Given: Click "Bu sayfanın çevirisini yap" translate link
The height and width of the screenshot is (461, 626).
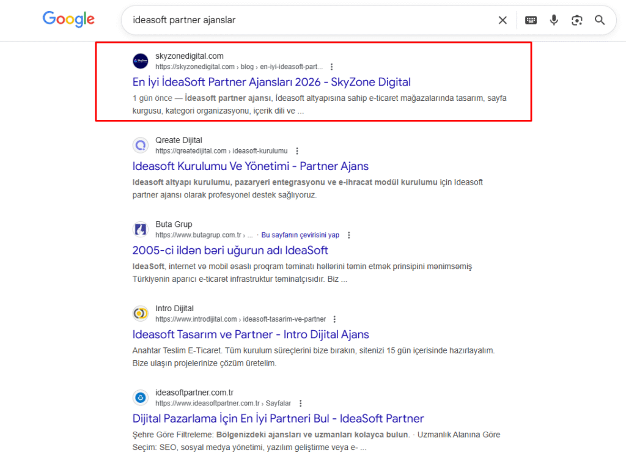Looking at the screenshot, I should coord(300,235).
